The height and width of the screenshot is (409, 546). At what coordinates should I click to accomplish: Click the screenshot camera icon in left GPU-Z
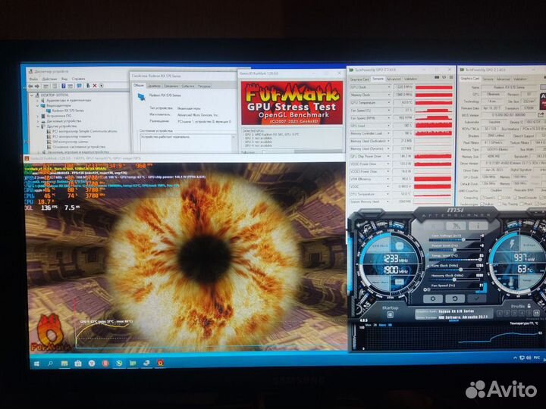[437, 77]
